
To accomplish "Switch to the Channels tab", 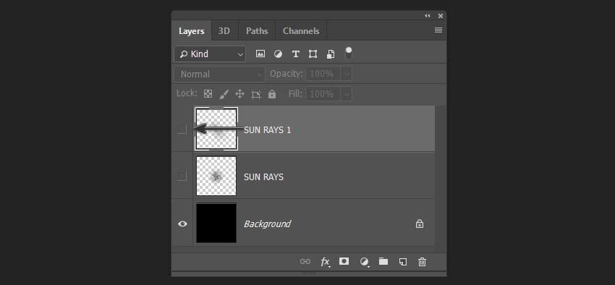I will pyautogui.click(x=301, y=31).
